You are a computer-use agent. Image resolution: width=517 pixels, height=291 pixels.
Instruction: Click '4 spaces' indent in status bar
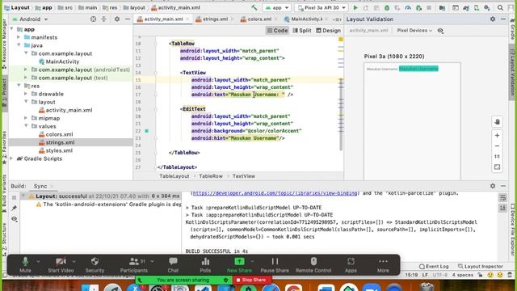pyautogui.click(x=463, y=275)
